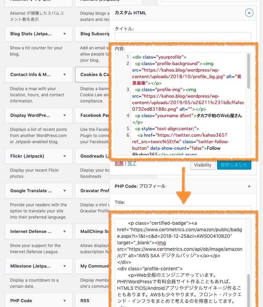263x307 pixels.
Task: Click the 削除 delete link
Action: [x=119, y=163]
